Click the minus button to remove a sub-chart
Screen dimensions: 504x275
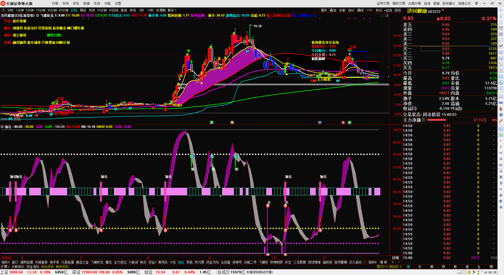coord(399,262)
